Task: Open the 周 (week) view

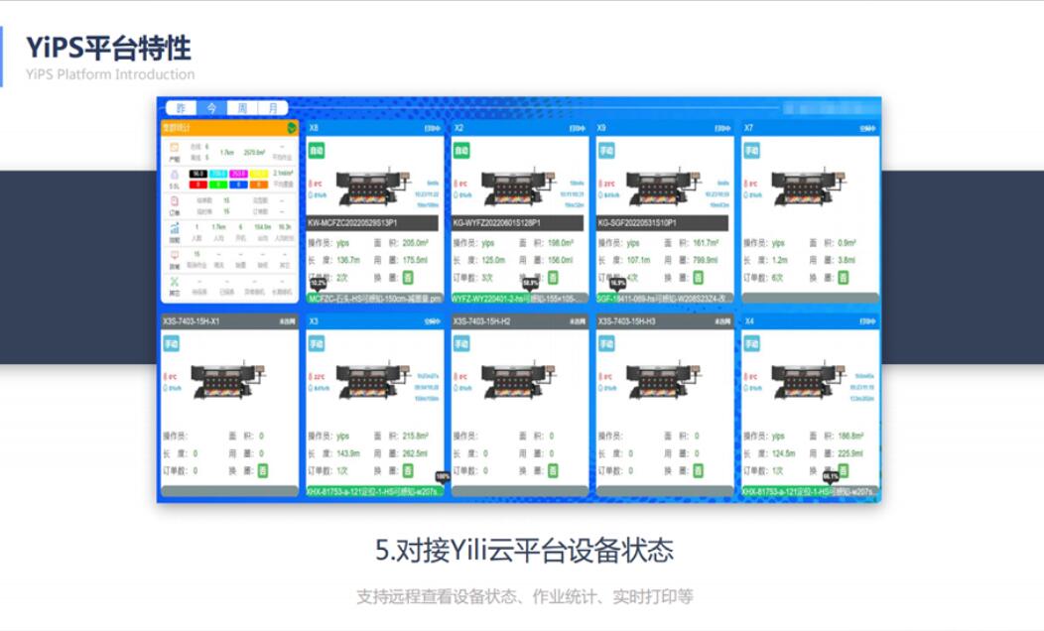Action: (241, 107)
